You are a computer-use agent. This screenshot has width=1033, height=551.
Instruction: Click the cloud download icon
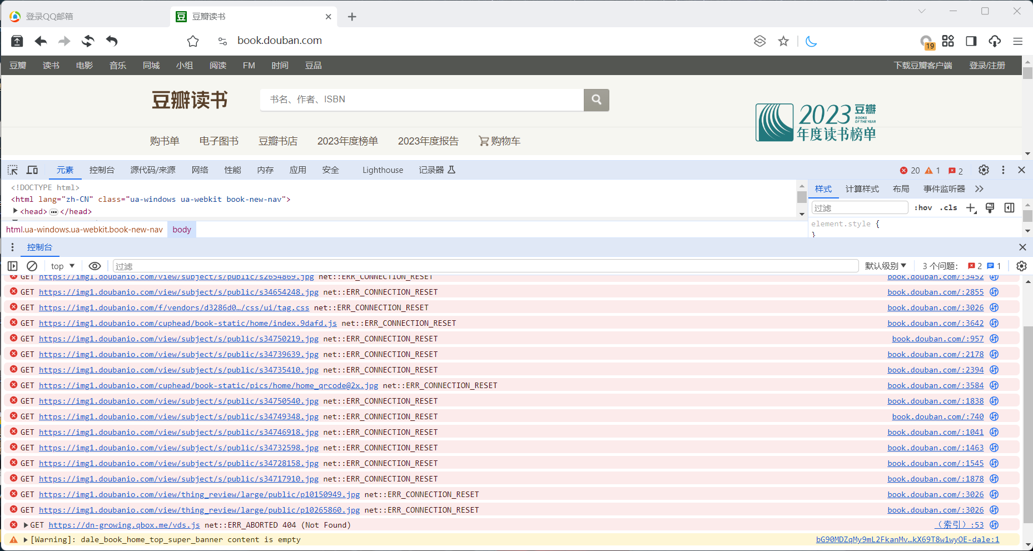pos(995,41)
